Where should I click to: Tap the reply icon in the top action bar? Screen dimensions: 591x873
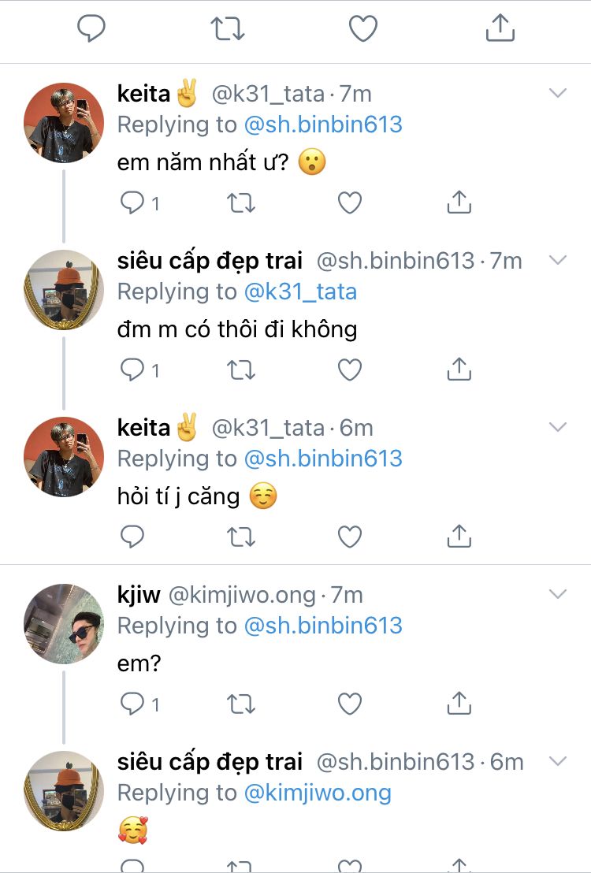coord(91,29)
